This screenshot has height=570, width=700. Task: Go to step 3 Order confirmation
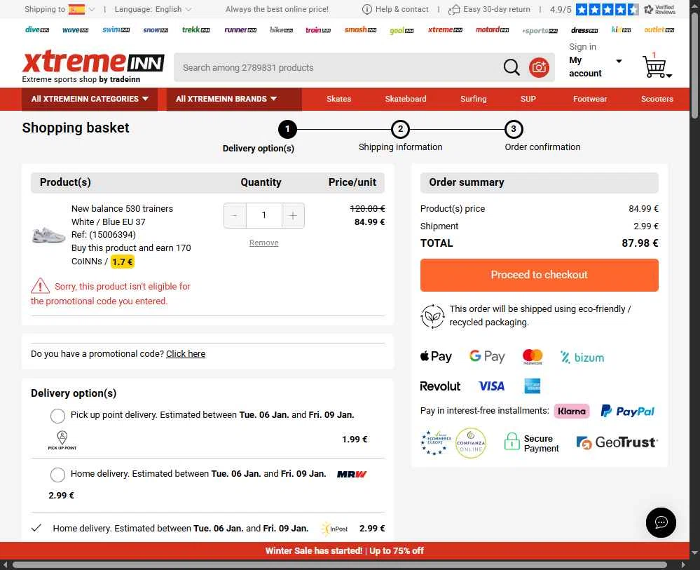click(x=514, y=129)
